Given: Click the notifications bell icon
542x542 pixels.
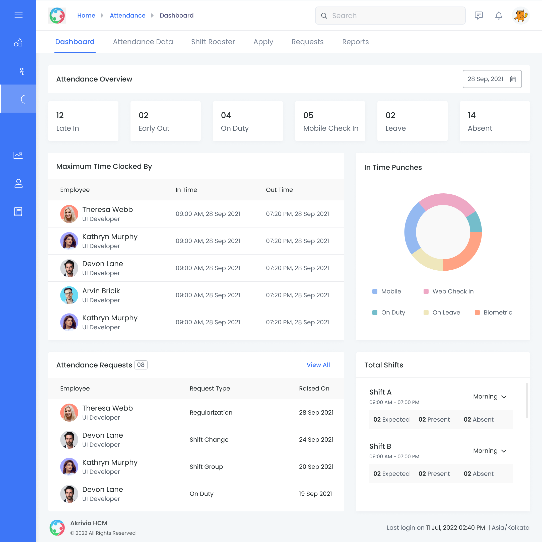Looking at the screenshot, I should coord(499,16).
